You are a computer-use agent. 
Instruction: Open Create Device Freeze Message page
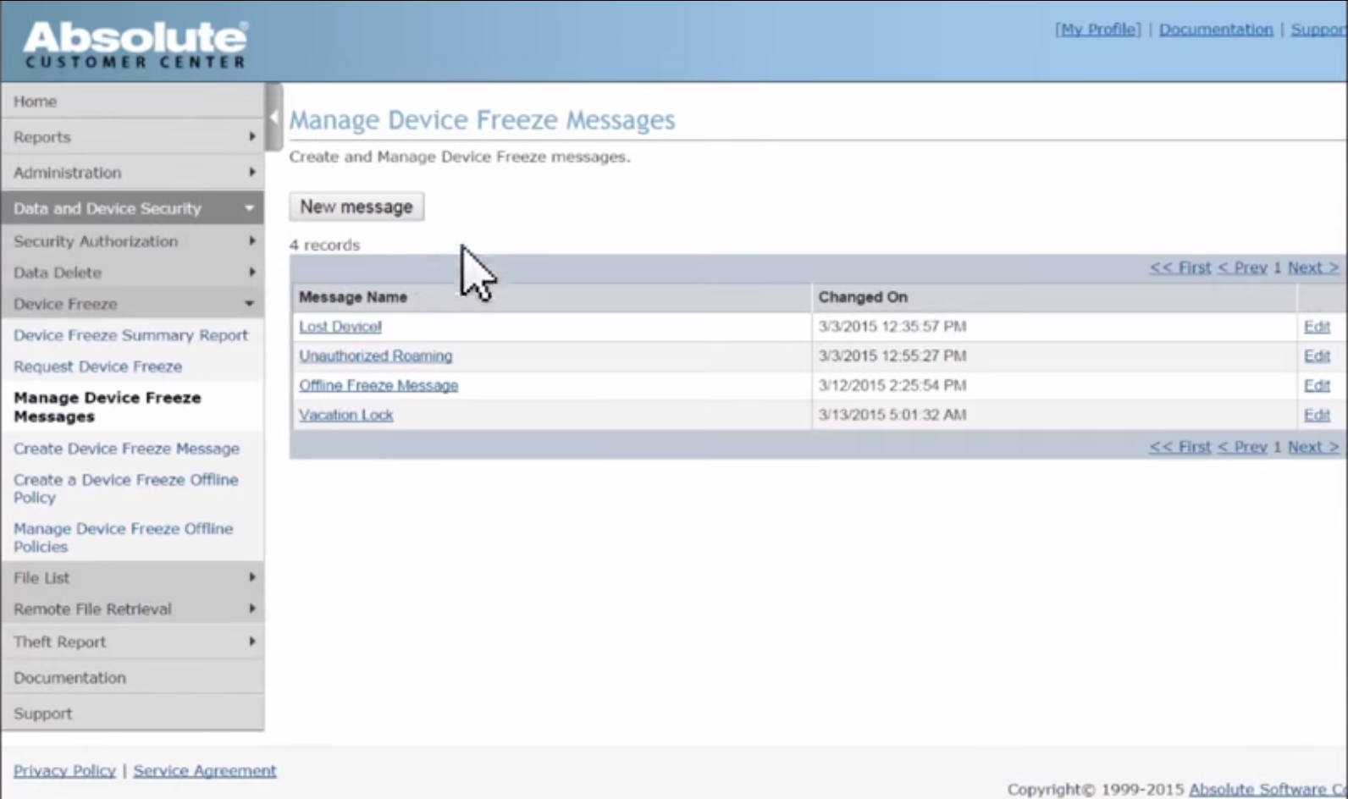click(126, 449)
